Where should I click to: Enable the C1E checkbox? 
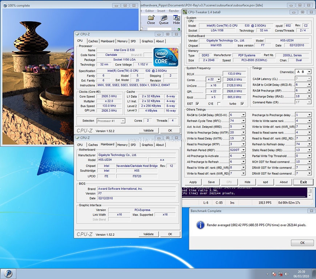(219, 104)
